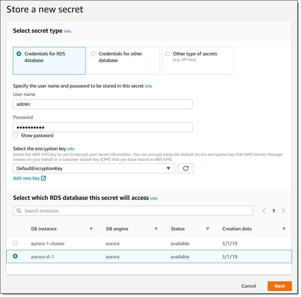Click the external link icon beside Add new key

pyautogui.click(x=43, y=178)
